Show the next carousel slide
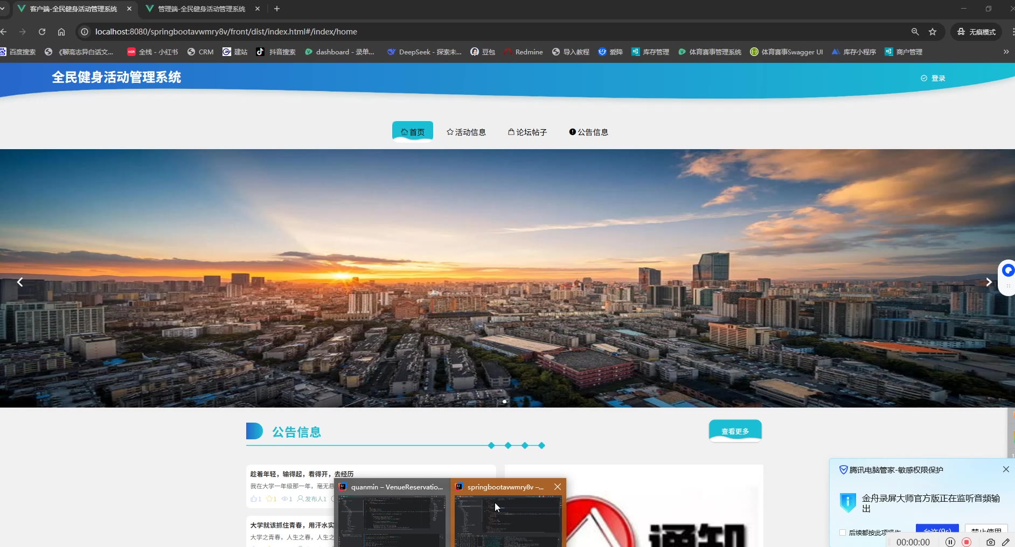 point(989,282)
